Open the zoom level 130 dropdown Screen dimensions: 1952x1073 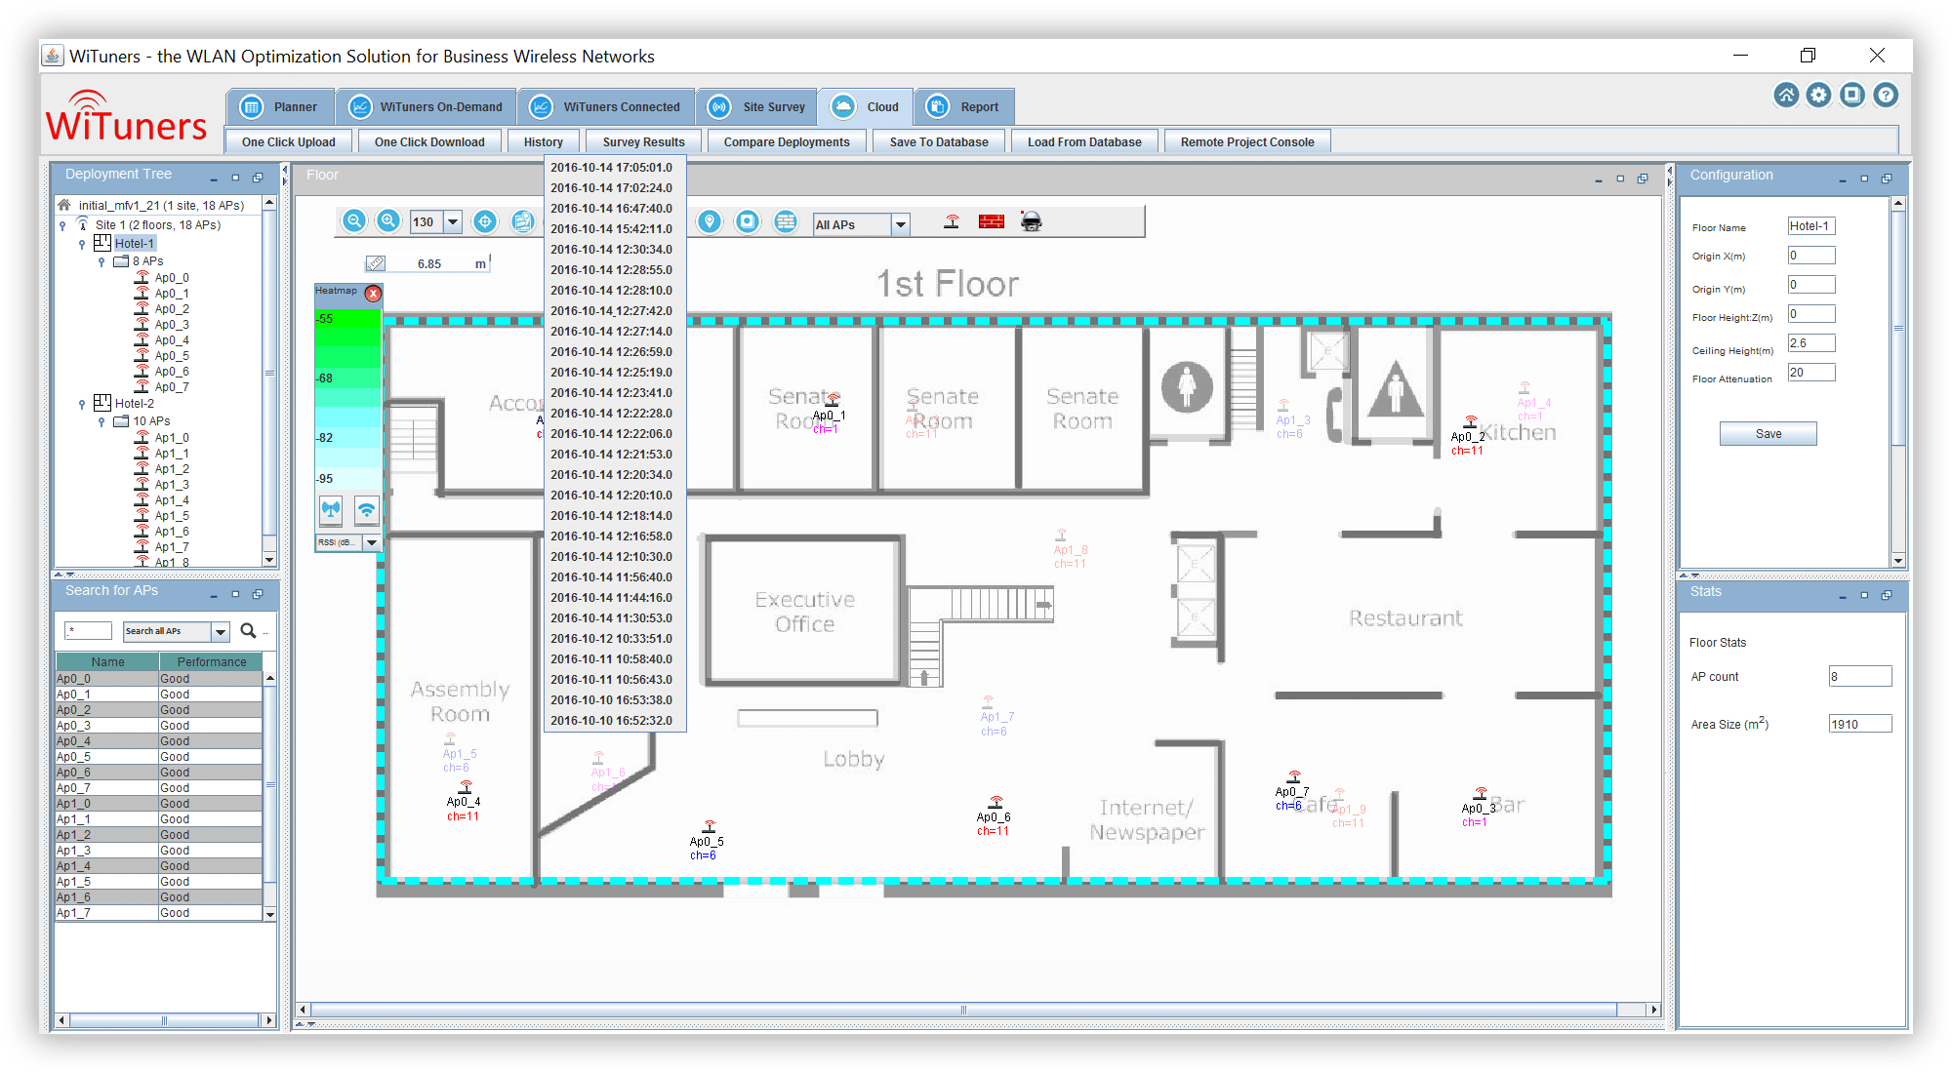[x=453, y=221]
